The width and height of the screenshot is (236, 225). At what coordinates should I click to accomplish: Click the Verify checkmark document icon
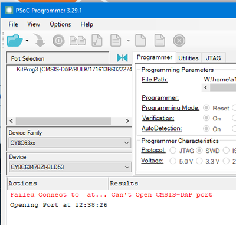click(97, 40)
